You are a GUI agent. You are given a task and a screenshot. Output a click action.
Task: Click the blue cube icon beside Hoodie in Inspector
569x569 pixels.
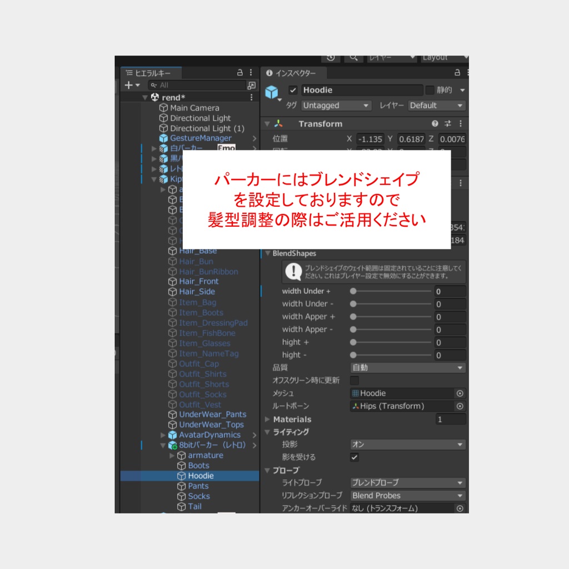tap(272, 91)
